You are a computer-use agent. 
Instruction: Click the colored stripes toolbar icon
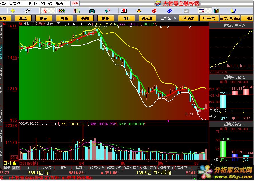77,11
